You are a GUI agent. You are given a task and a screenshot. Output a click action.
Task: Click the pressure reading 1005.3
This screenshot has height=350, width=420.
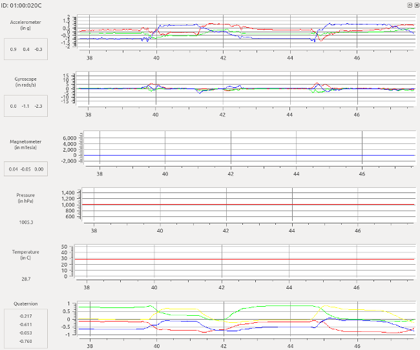[26, 222]
